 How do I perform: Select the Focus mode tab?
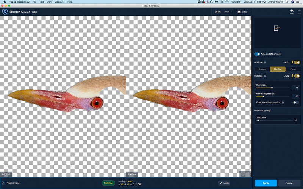(x=293, y=69)
